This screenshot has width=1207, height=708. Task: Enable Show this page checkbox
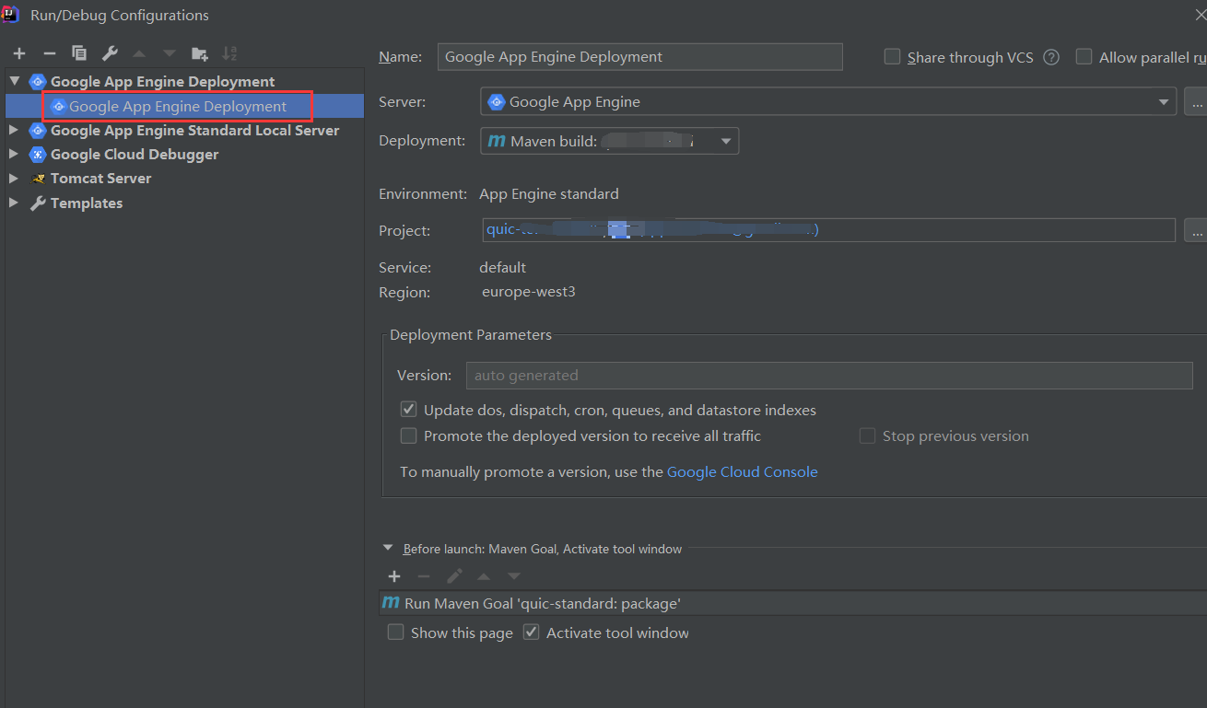[x=395, y=633]
